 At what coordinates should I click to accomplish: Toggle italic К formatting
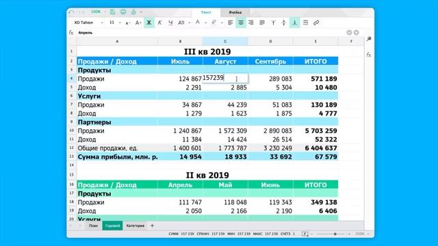pos(159,23)
